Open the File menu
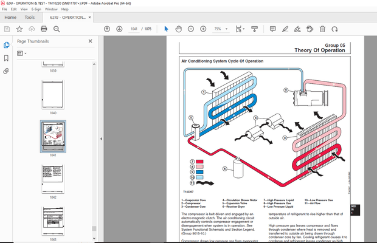Viewport: 377px width, 243px height. point(5,9)
